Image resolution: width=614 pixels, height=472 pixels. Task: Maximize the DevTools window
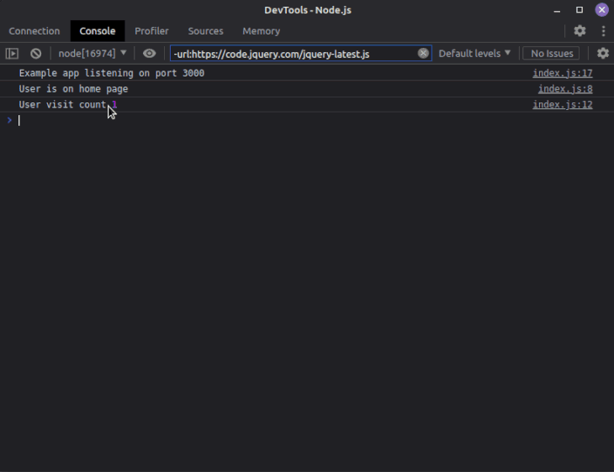(580, 10)
